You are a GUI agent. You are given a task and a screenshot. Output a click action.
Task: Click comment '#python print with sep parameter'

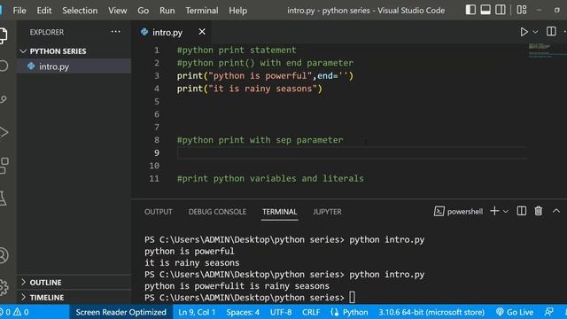pos(260,140)
